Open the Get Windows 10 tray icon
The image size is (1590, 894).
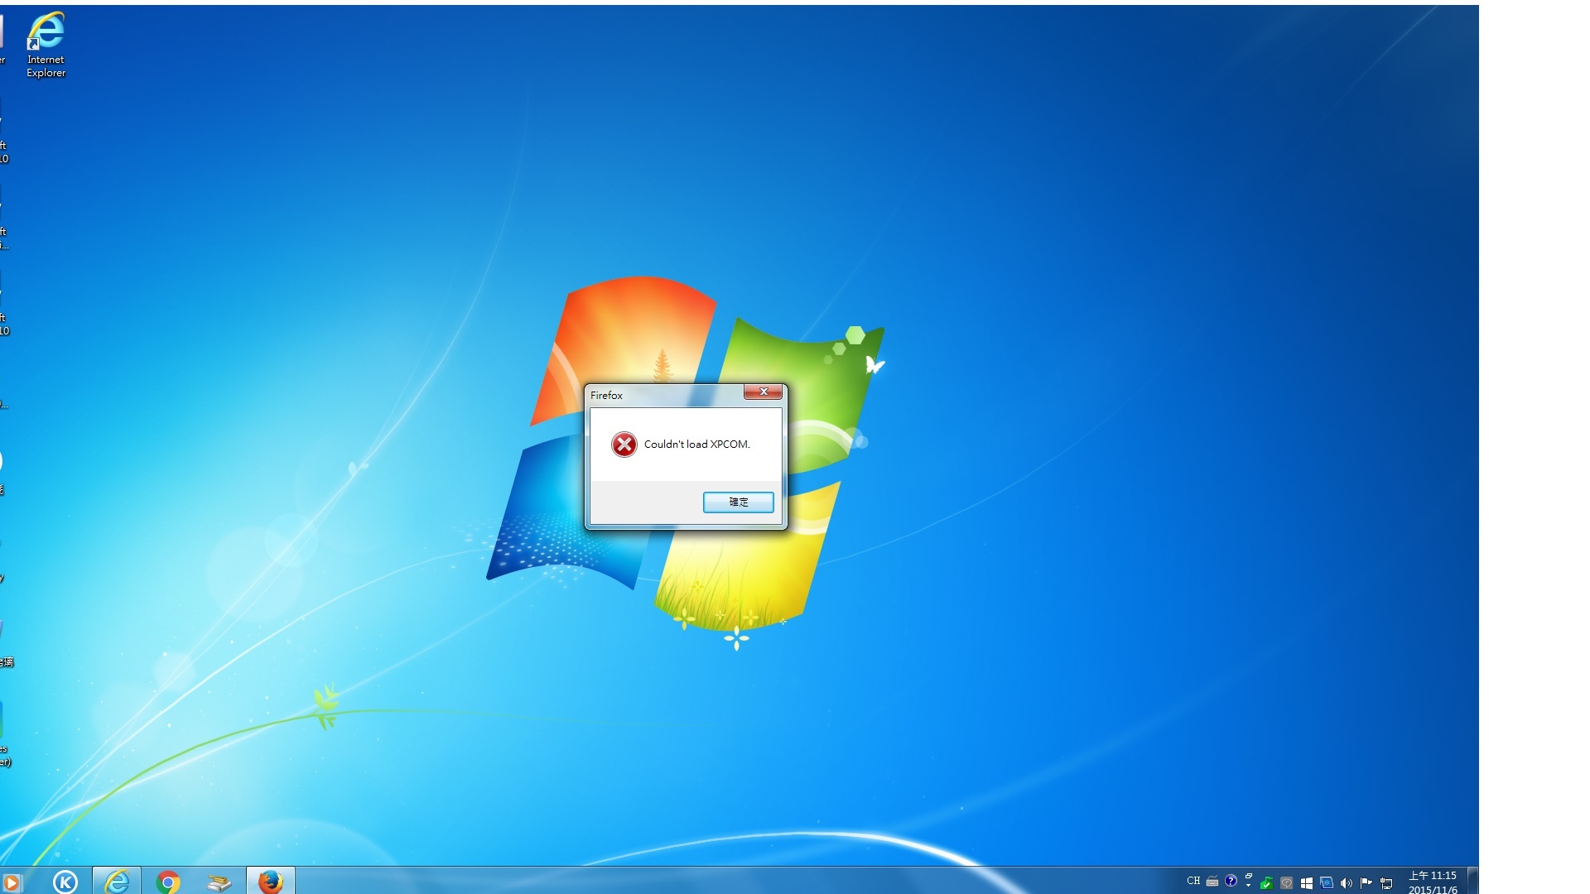coord(1307,883)
